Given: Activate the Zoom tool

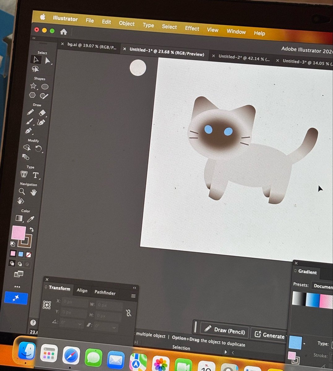Looking at the screenshot, I should [x=22, y=191].
